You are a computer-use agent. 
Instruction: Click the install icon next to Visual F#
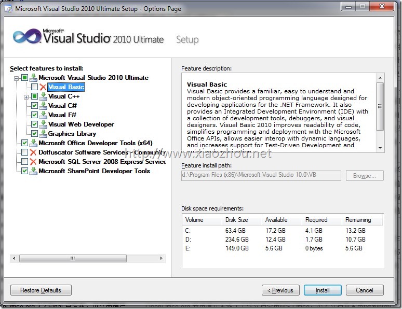click(x=43, y=115)
